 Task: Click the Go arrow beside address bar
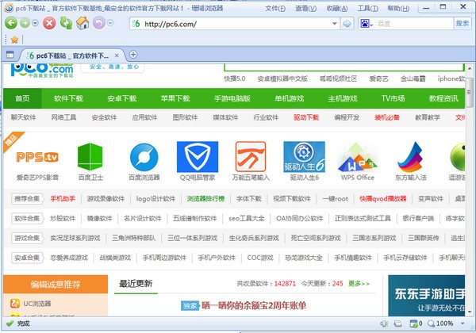(347, 24)
